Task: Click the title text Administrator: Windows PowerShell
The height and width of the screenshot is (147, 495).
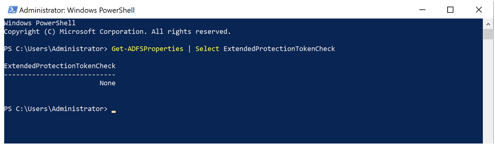Action: point(77,10)
